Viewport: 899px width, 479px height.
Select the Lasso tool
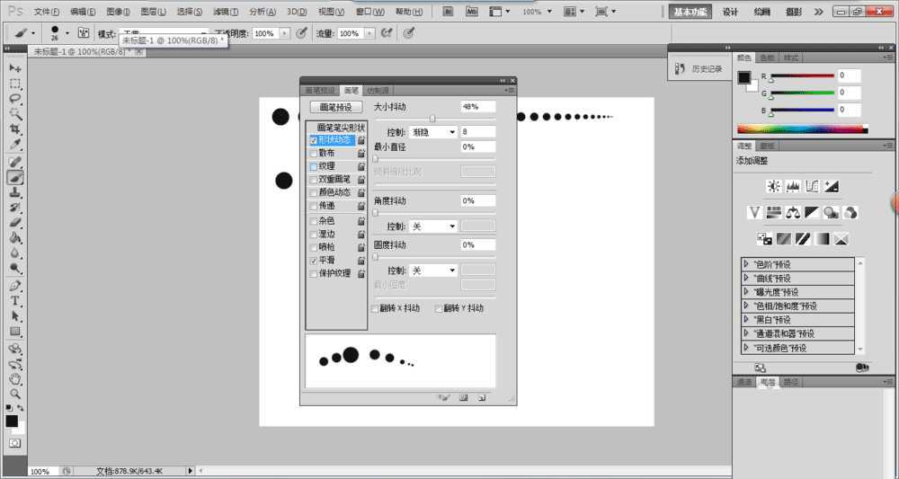coord(15,98)
